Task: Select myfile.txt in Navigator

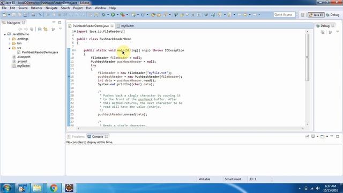Action: point(23,66)
